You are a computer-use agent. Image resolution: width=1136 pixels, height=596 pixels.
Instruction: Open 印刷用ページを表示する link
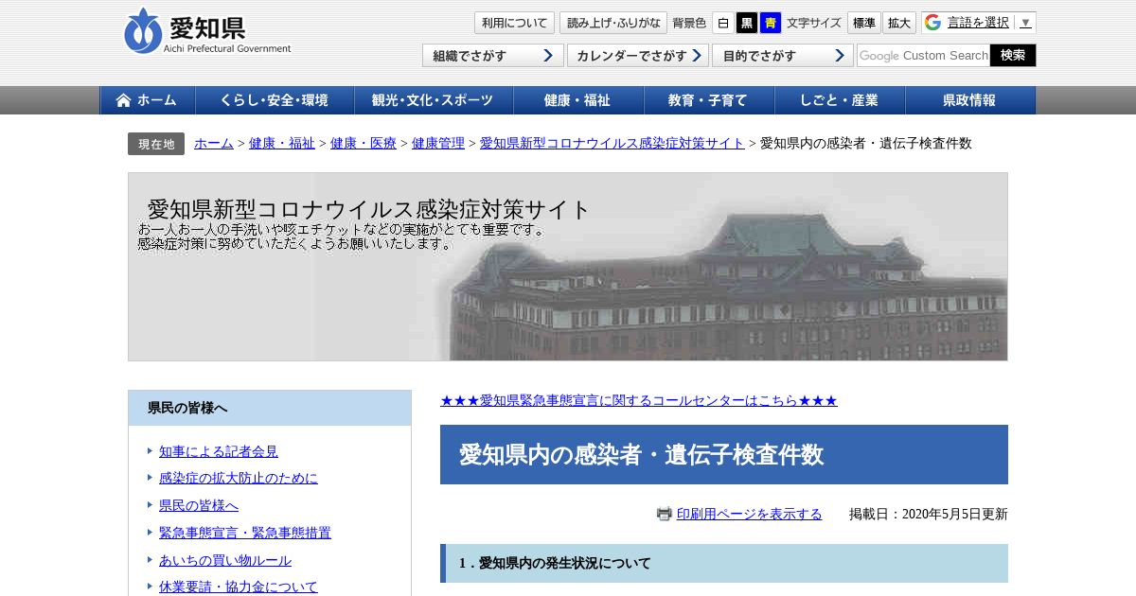[750, 514]
